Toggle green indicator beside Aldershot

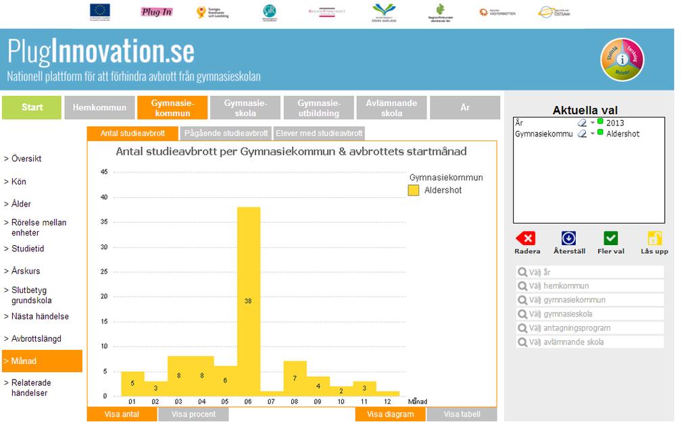(600, 132)
